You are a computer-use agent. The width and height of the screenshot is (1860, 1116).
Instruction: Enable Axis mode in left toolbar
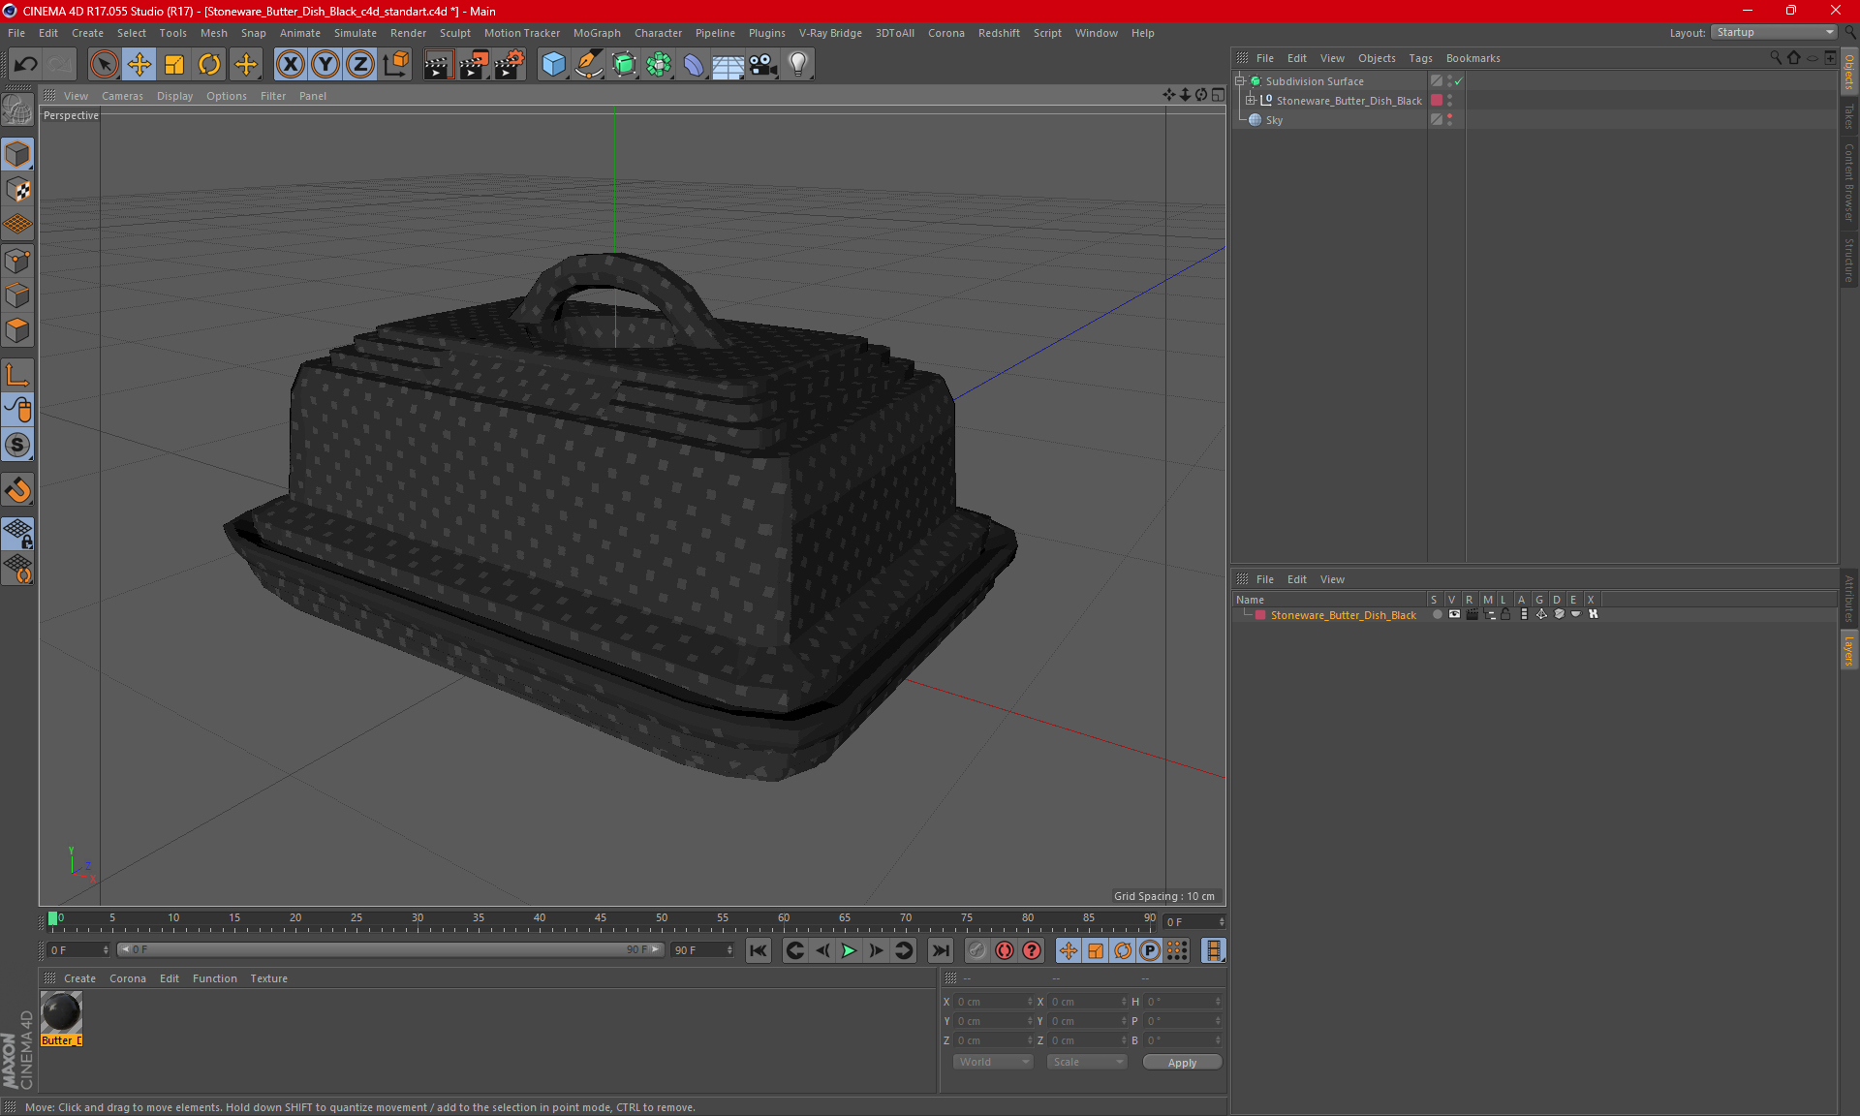17,375
